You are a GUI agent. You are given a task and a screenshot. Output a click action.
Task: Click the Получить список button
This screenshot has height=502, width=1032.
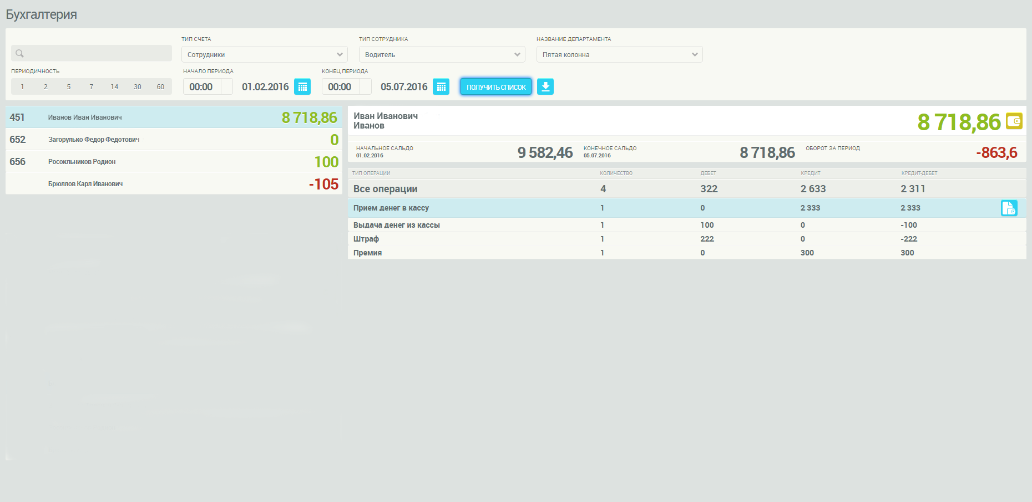pyautogui.click(x=496, y=87)
